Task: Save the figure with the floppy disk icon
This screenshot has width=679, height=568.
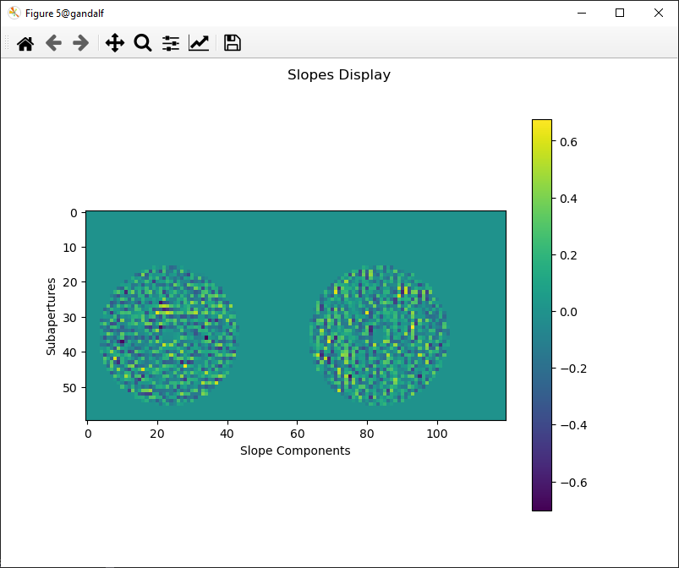Action: (233, 43)
